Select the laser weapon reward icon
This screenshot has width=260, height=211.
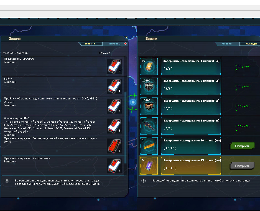coord(149,126)
